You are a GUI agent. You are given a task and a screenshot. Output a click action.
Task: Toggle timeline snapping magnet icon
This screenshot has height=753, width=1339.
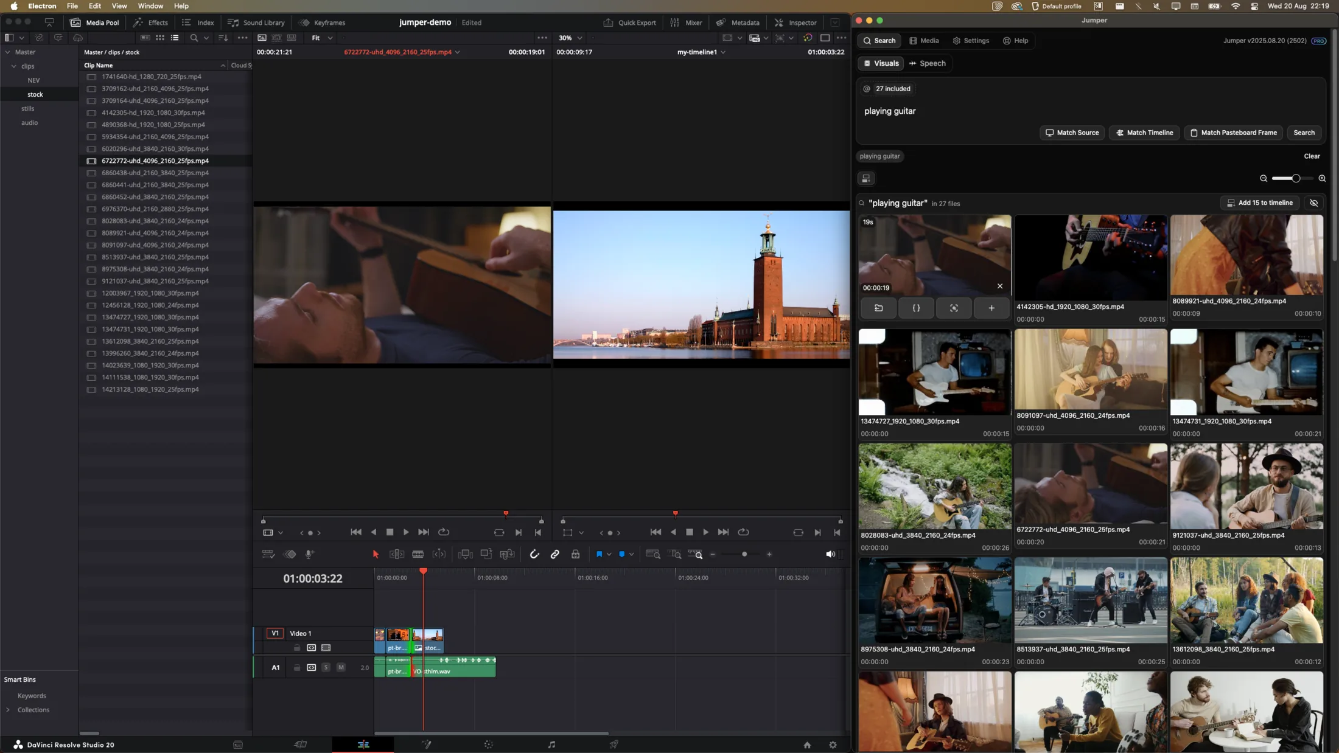coord(534,554)
